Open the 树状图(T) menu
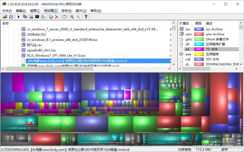Image resolution: width=244 pixels, height=152 pixels. tap(51, 11)
